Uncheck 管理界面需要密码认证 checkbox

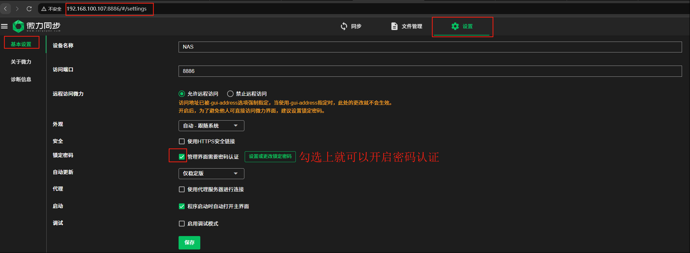[182, 157]
